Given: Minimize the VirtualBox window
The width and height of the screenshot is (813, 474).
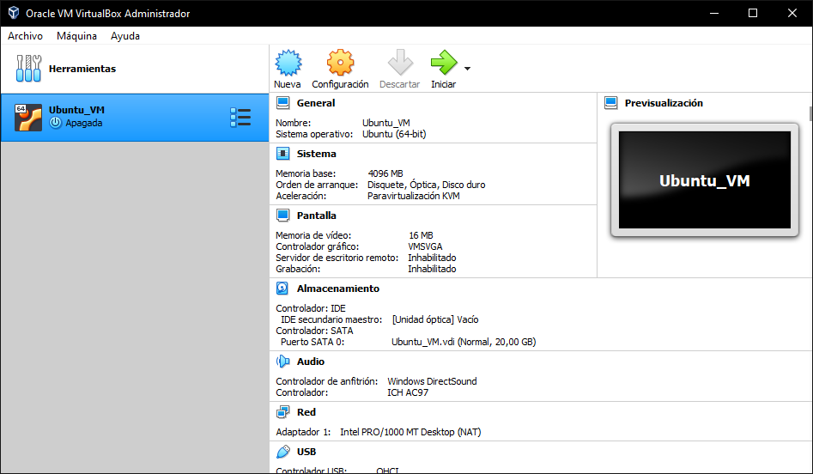Looking at the screenshot, I should [x=714, y=13].
